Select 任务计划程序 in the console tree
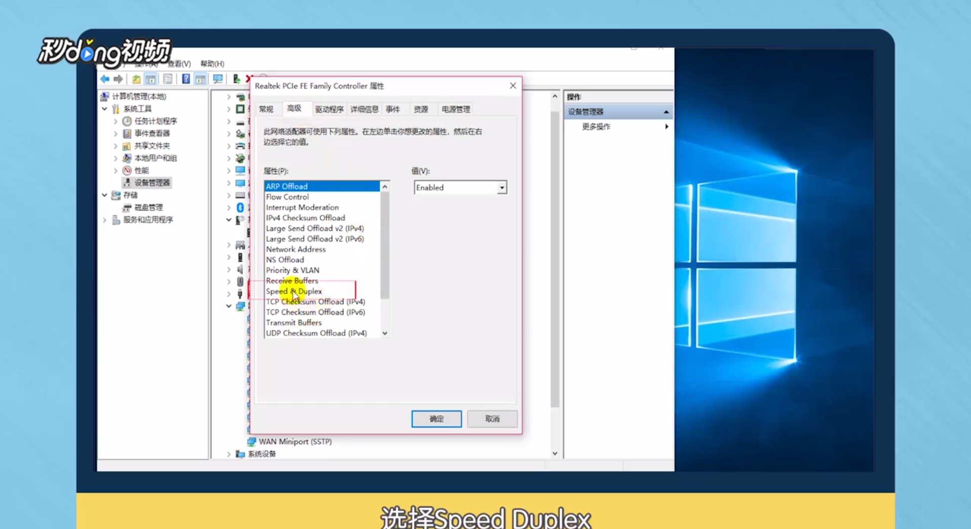 (x=155, y=121)
